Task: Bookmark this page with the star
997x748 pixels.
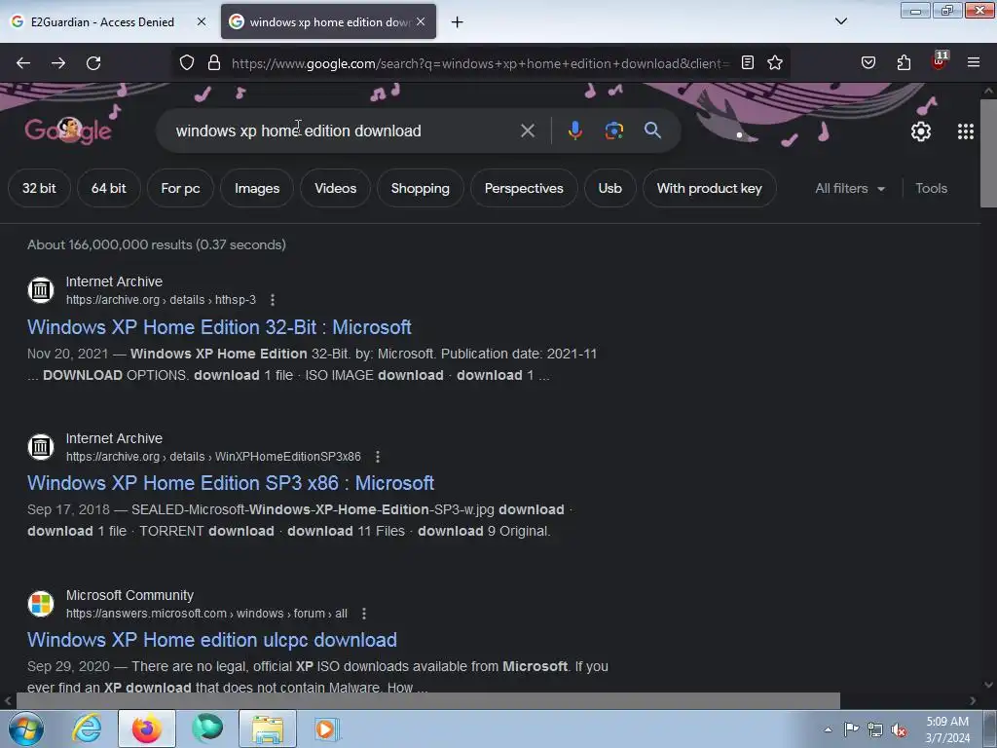Action: [774, 62]
